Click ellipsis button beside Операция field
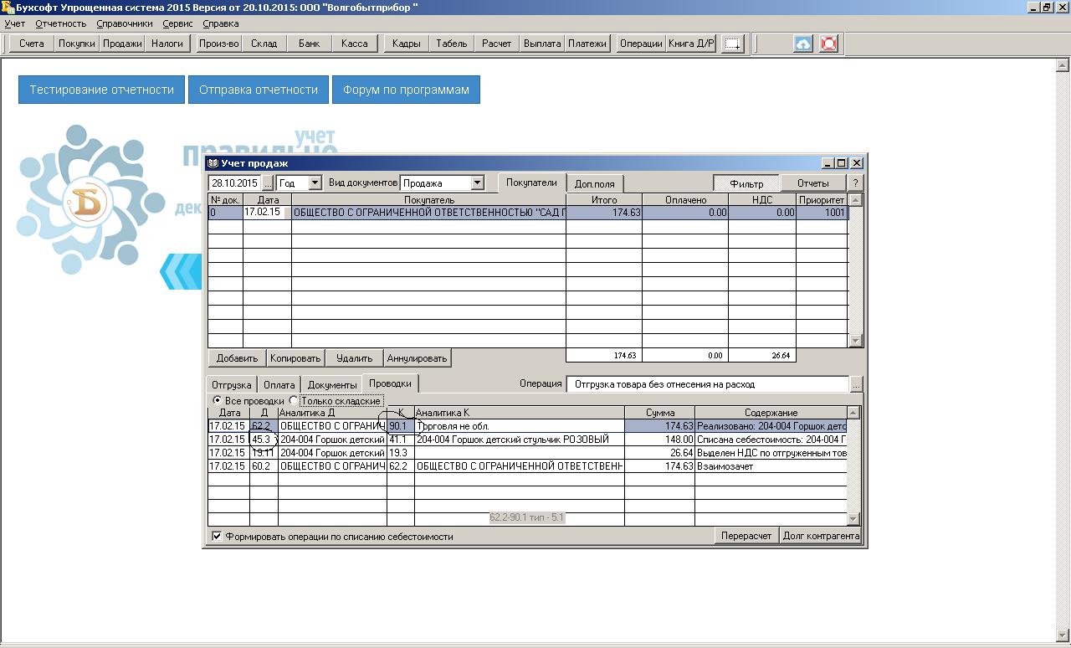 click(x=856, y=384)
